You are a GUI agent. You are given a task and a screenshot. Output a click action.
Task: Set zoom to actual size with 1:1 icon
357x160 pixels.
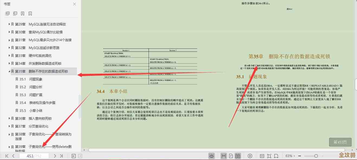point(262,156)
